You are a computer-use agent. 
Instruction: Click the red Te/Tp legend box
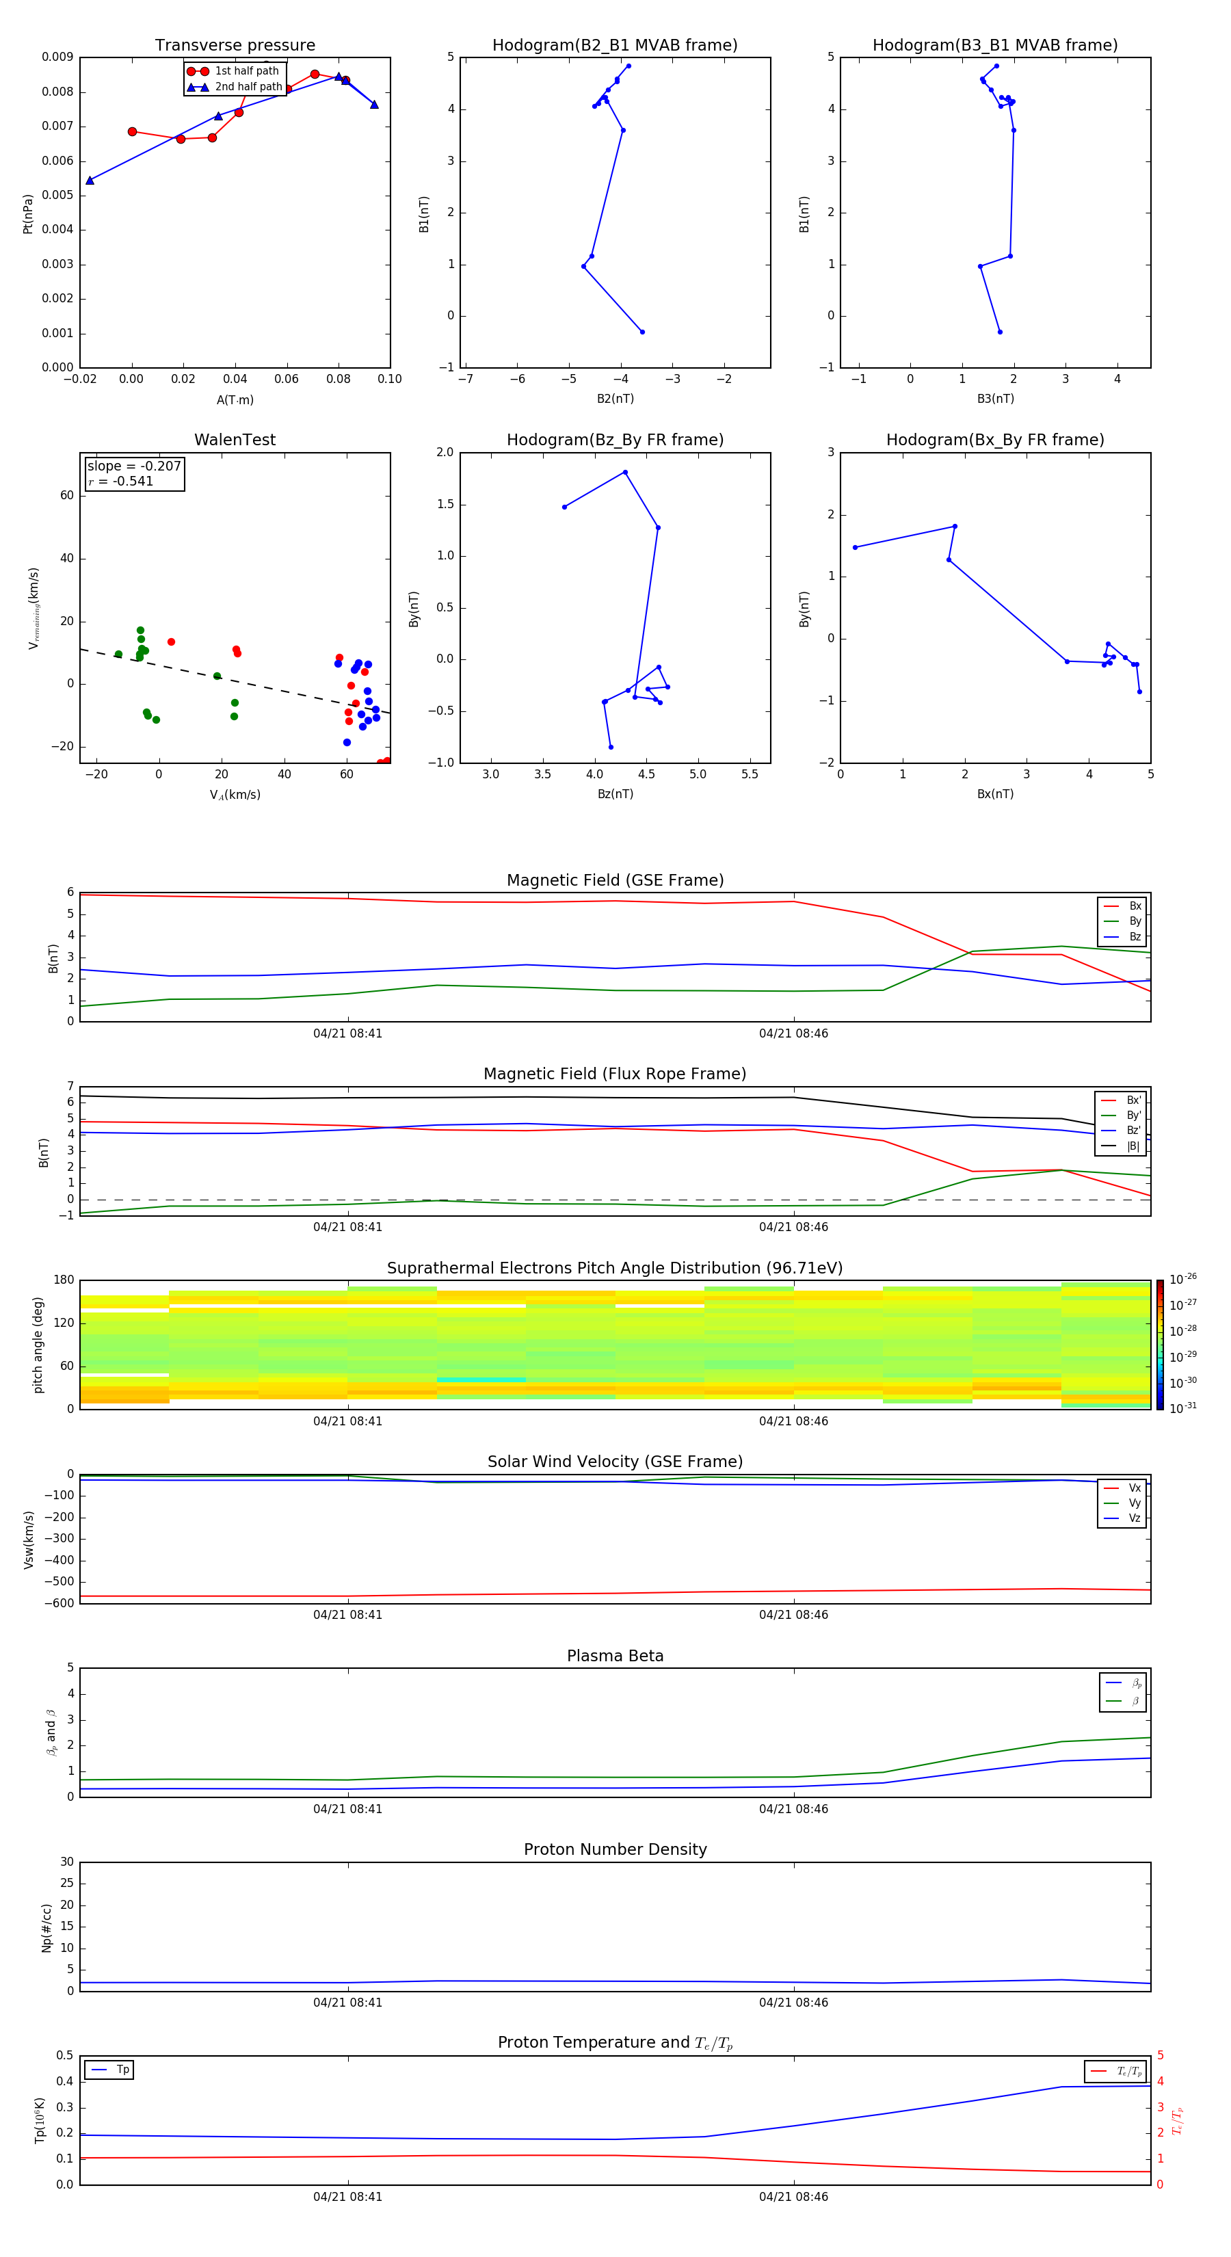(1115, 2071)
